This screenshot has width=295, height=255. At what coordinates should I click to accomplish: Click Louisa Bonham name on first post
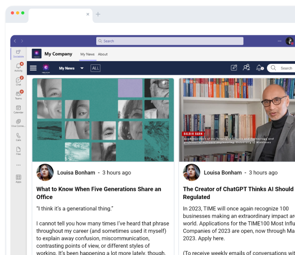pyautogui.click(x=76, y=173)
